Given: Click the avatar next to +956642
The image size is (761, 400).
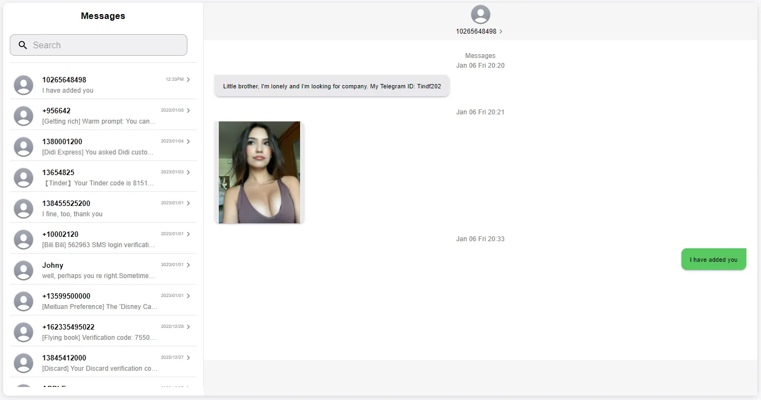Looking at the screenshot, I should tap(23, 116).
